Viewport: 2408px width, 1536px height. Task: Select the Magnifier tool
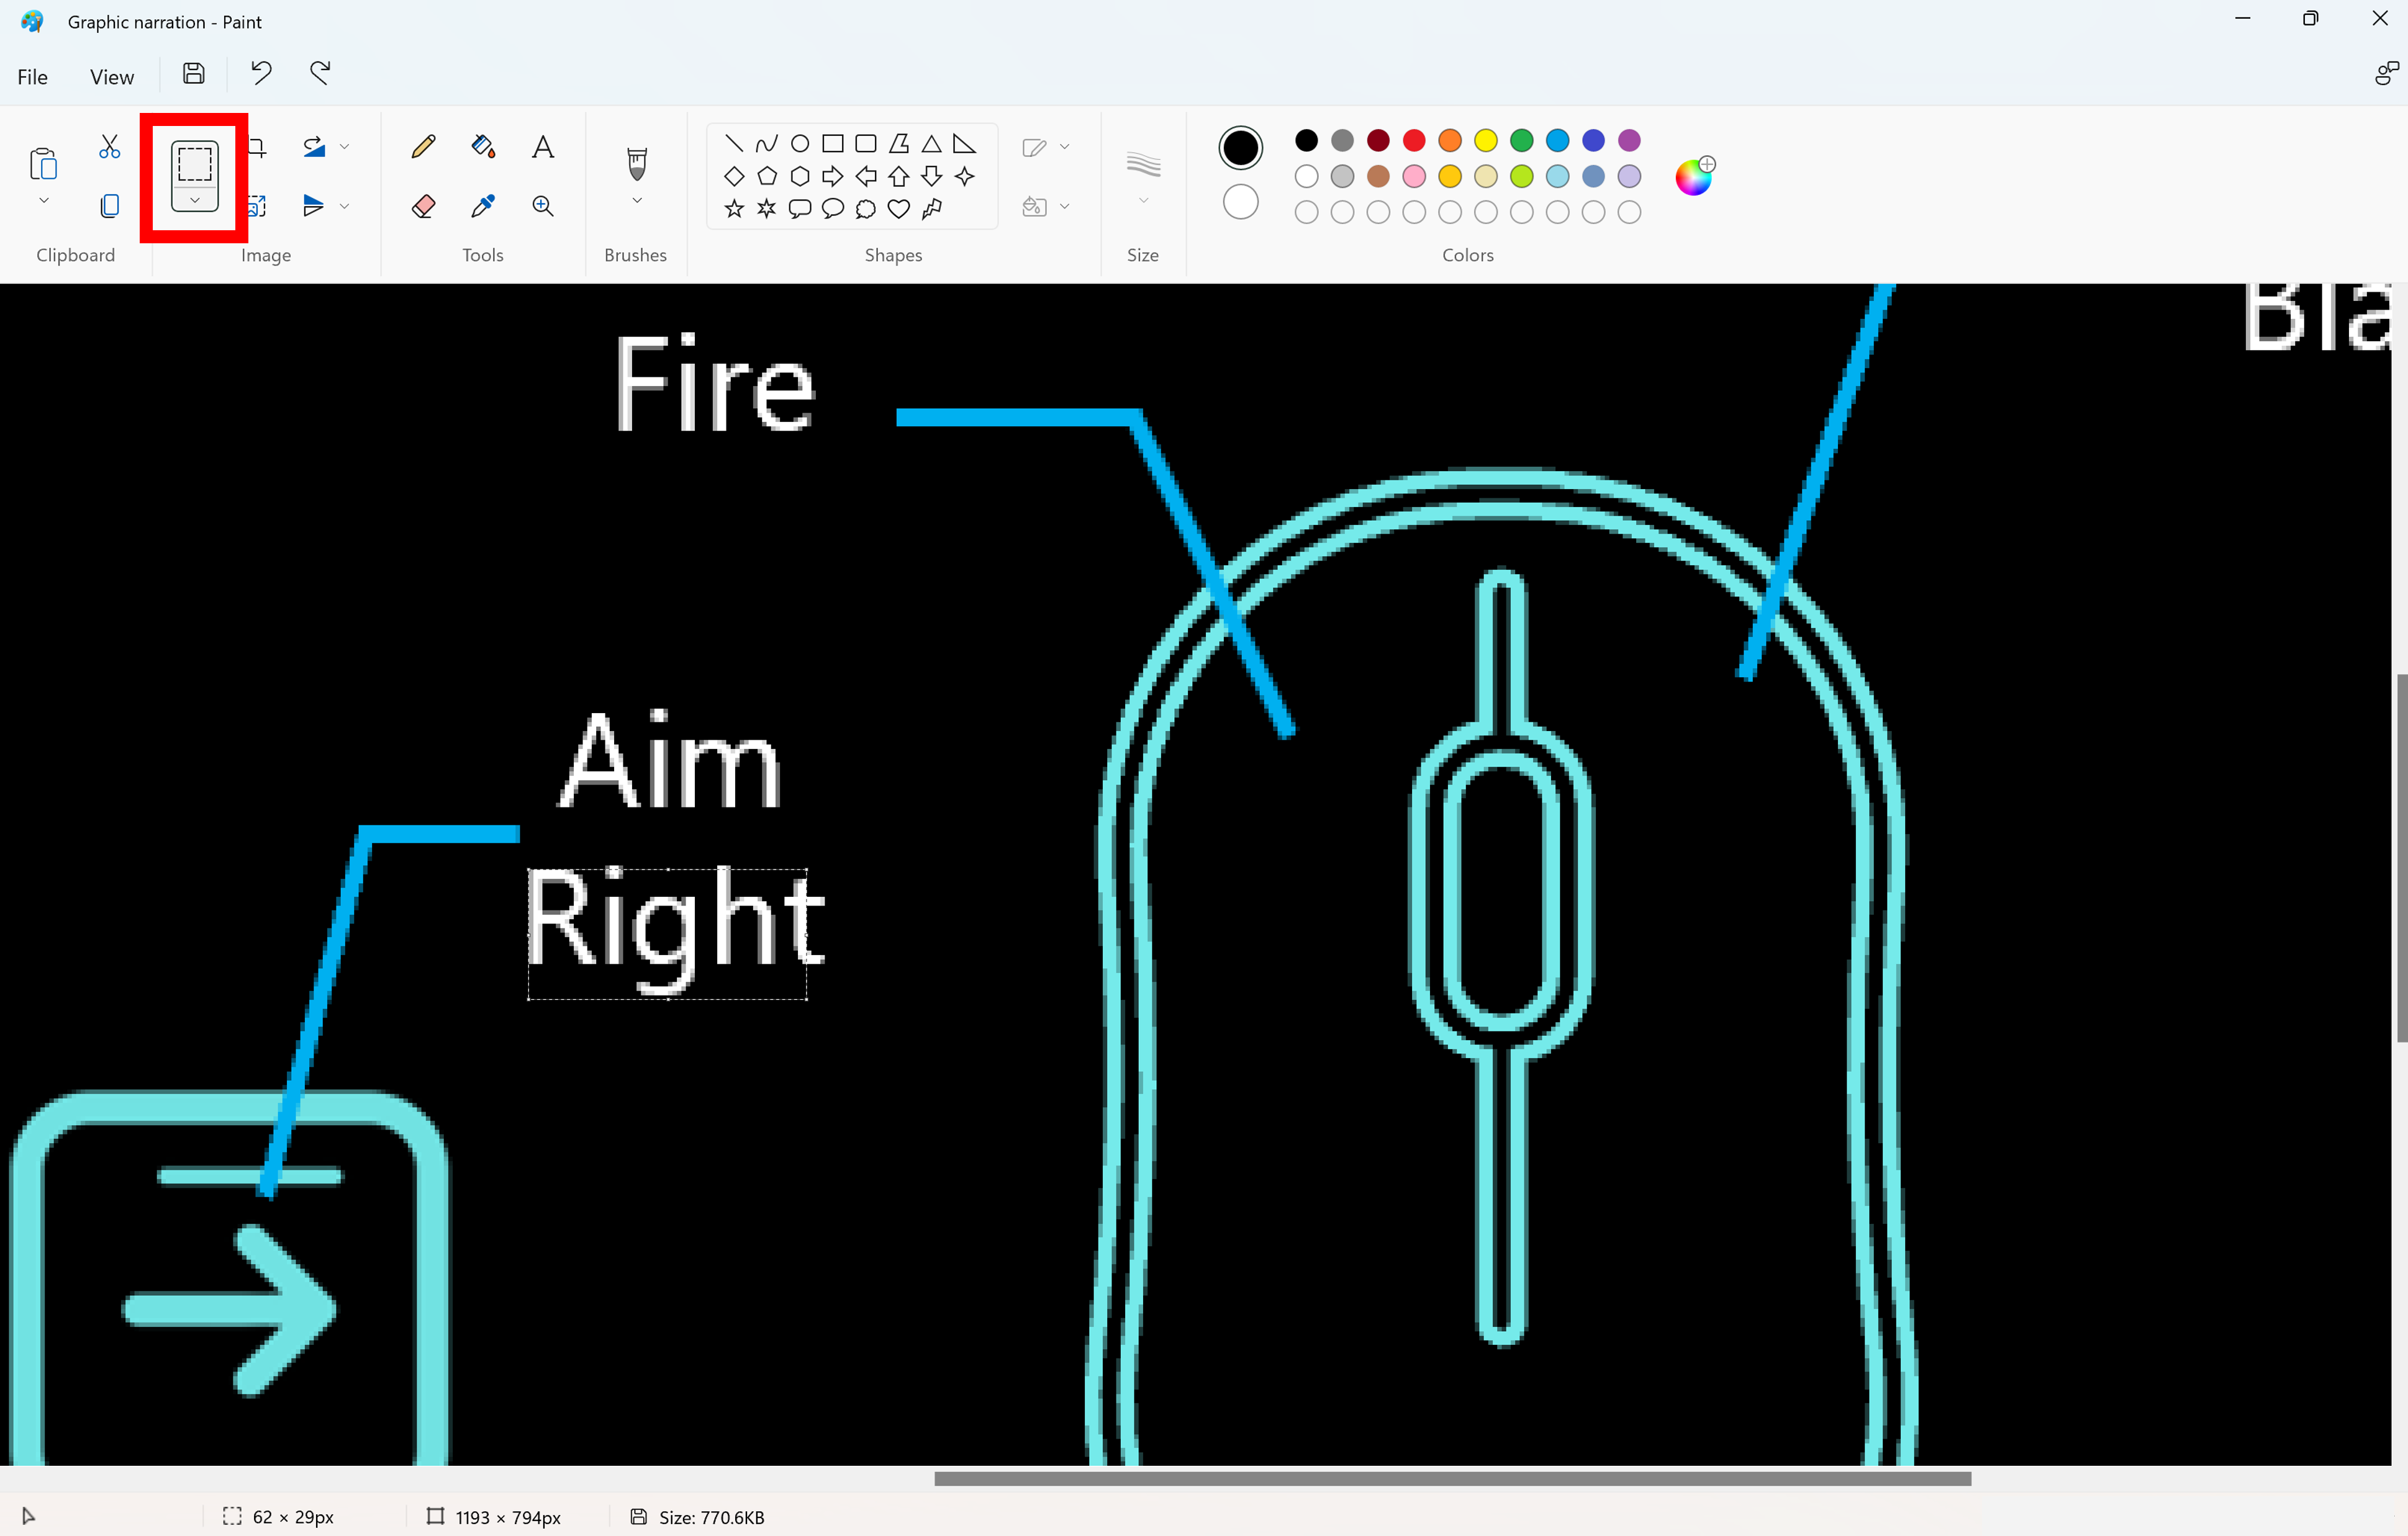pos(544,205)
